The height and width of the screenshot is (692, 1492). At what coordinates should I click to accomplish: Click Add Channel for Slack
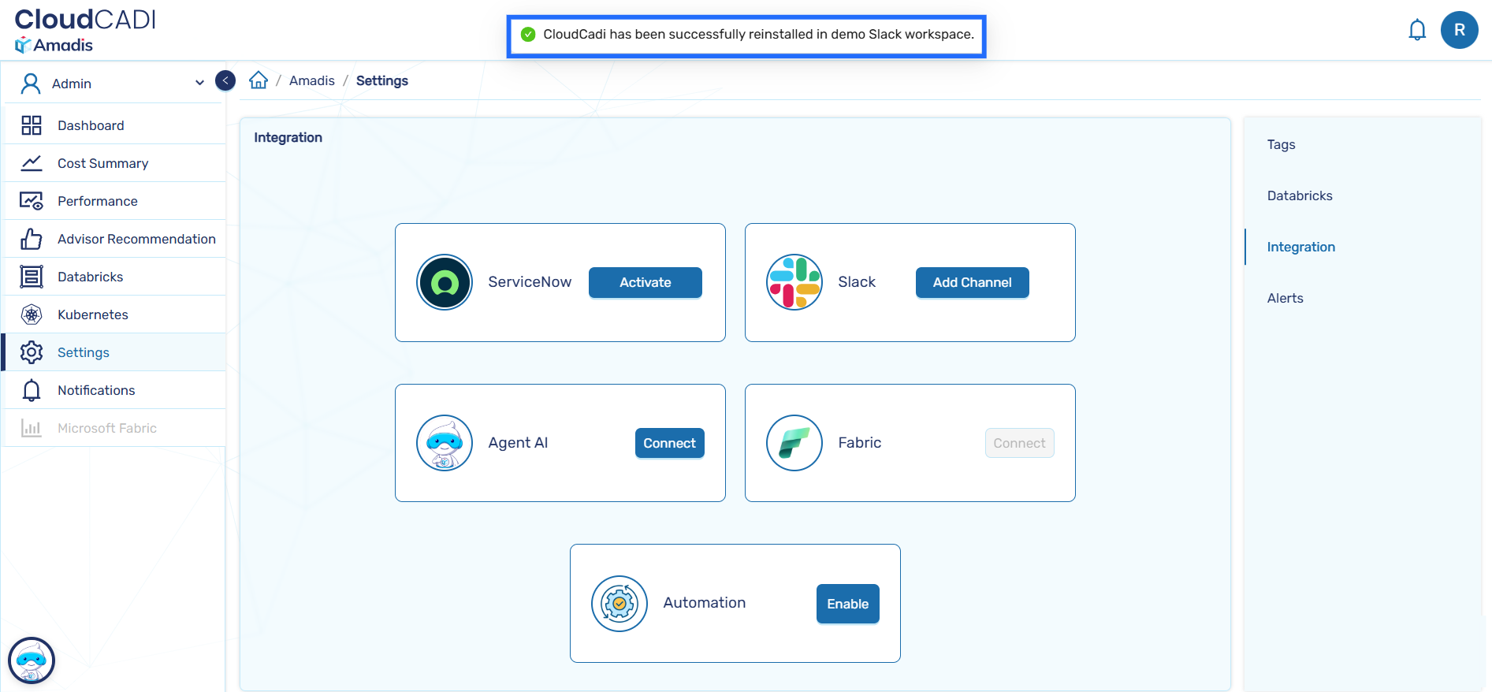[972, 282]
